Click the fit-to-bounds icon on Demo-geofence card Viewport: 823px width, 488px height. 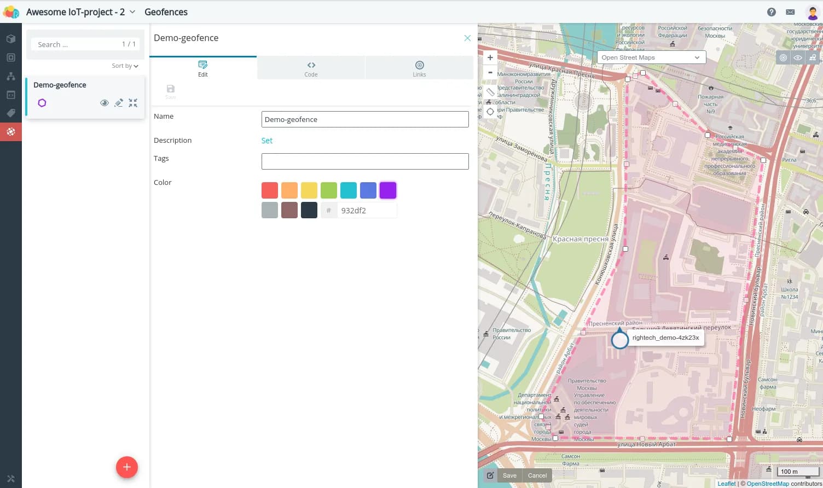[133, 103]
